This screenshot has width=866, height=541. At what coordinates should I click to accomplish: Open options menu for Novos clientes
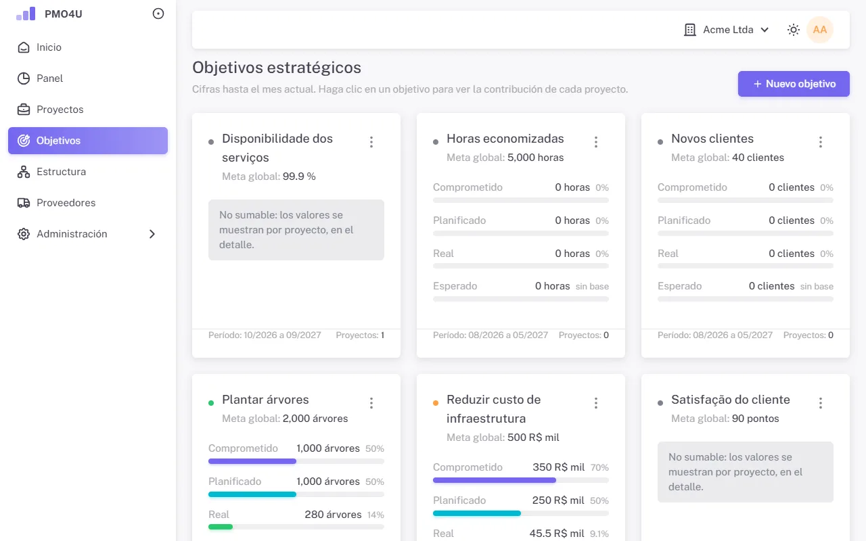[x=821, y=142]
